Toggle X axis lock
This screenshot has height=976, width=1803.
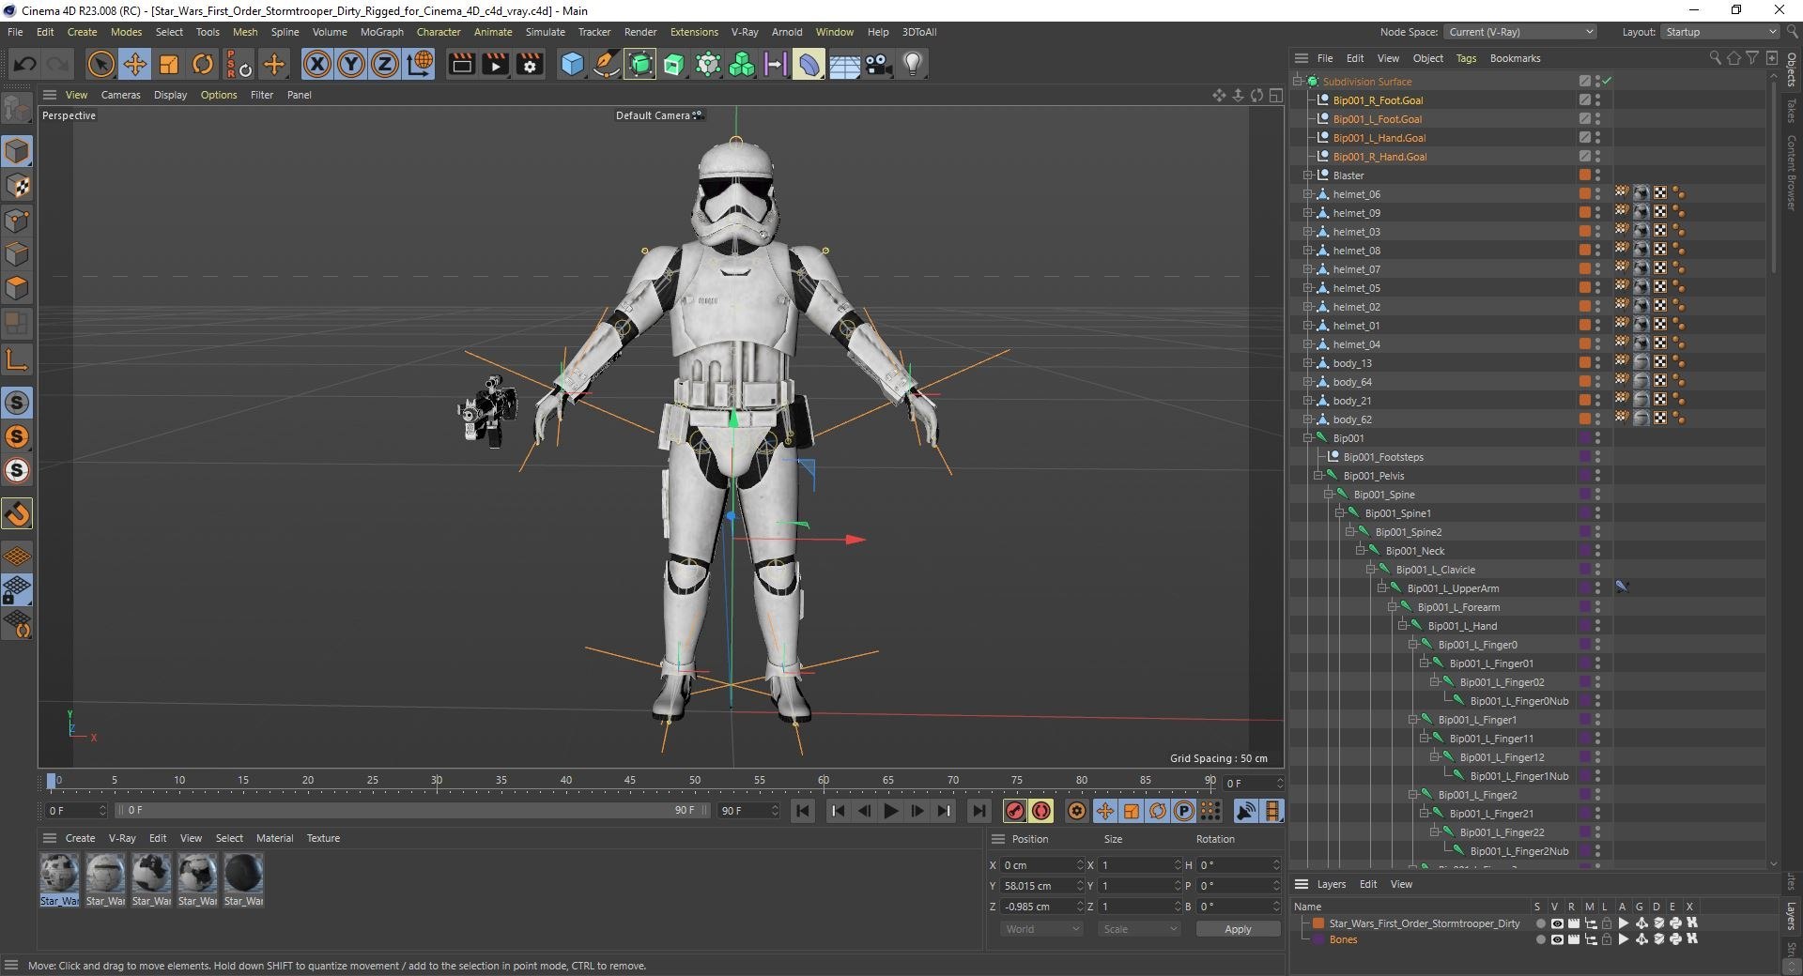[316, 64]
